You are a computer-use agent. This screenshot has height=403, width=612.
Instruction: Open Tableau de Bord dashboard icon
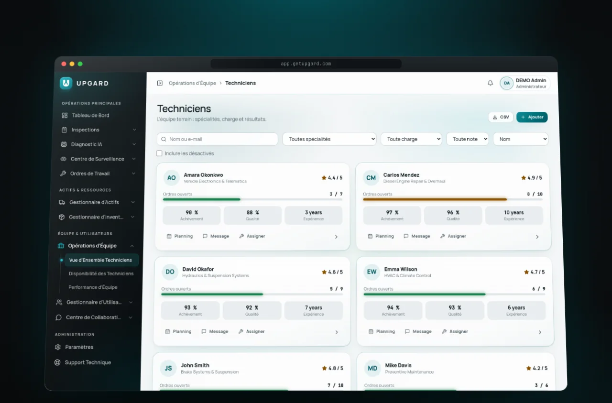pyautogui.click(x=65, y=115)
